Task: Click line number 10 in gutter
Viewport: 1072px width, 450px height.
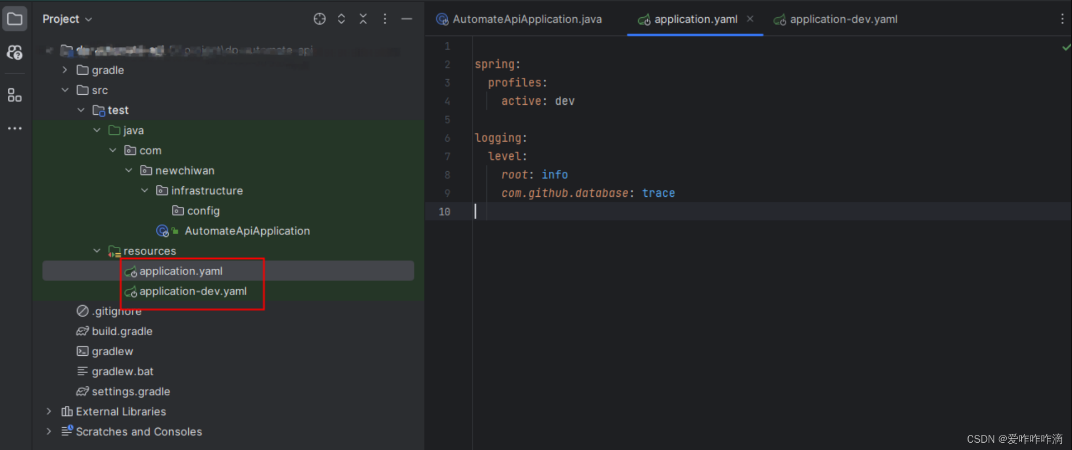Action: pyautogui.click(x=444, y=211)
